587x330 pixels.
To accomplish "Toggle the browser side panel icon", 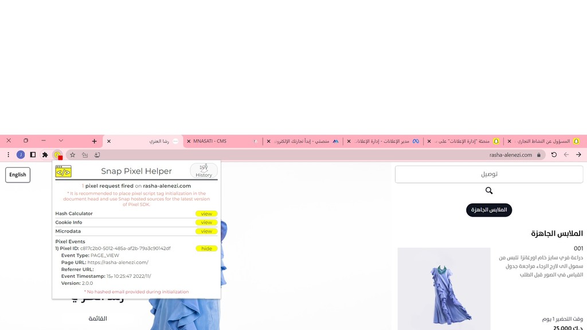I will click(33, 155).
